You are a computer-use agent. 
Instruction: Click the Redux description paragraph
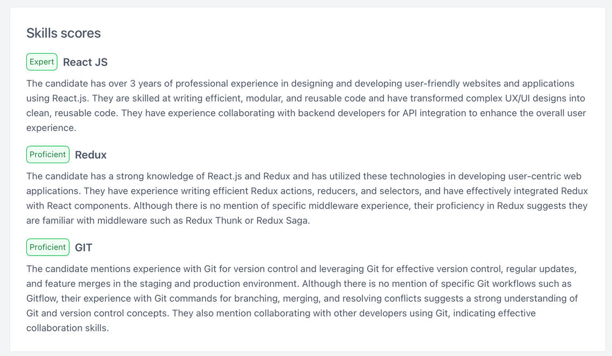[x=306, y=199]
